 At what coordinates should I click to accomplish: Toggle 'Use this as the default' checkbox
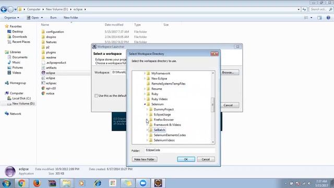[96, 96]
